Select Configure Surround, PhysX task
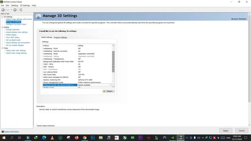Viewport: 251px width, 141px height. tap(16, 24)
